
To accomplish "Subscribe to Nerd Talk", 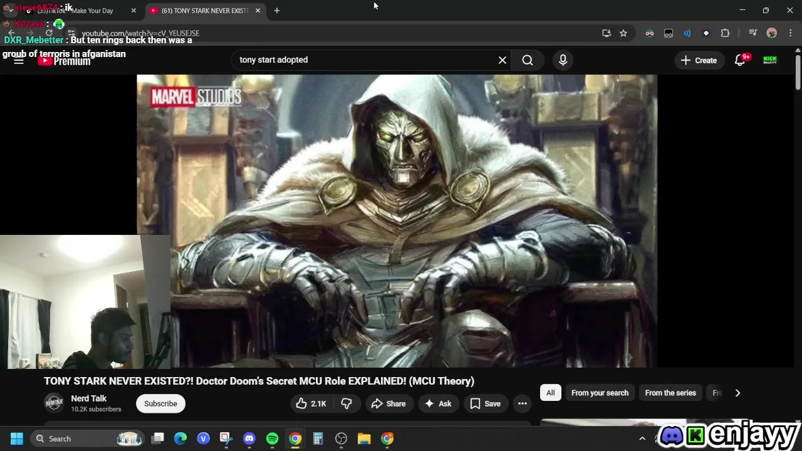I will tap(160, 404).
